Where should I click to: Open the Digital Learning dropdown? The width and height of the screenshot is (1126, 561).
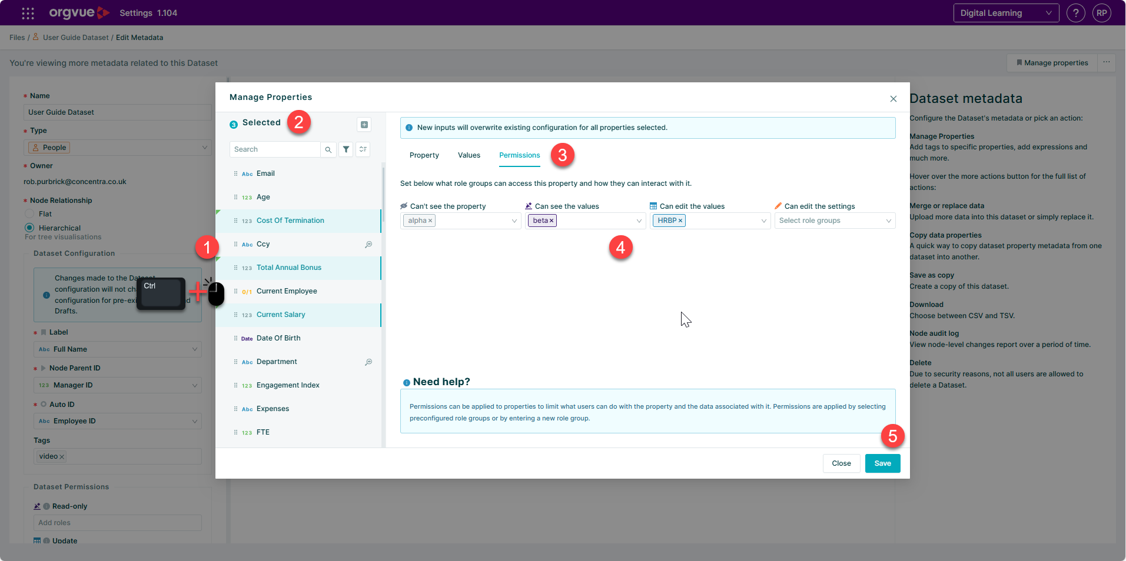point(1006,13)
